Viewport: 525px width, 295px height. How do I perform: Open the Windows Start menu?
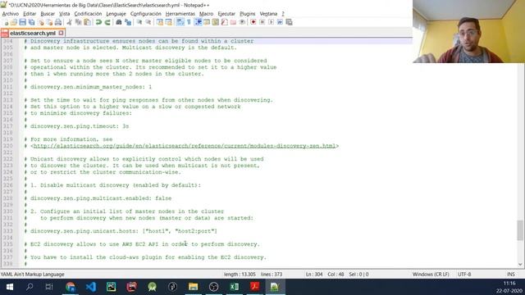10,287
